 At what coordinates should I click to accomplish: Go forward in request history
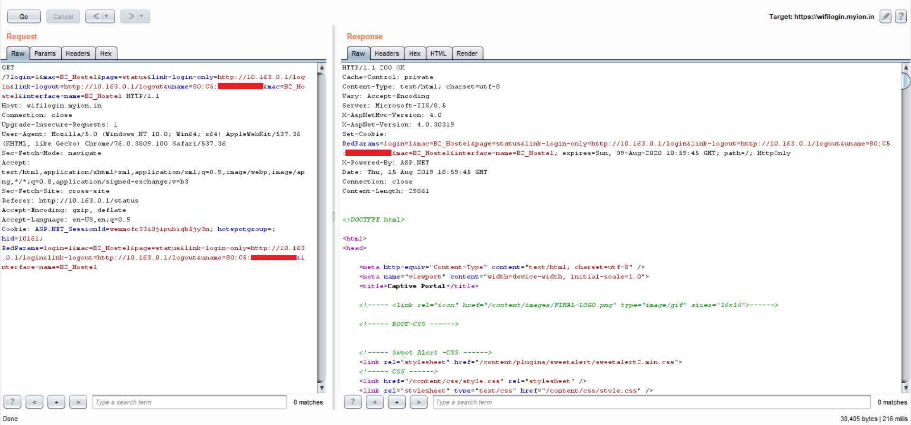[x=130, y=16]
